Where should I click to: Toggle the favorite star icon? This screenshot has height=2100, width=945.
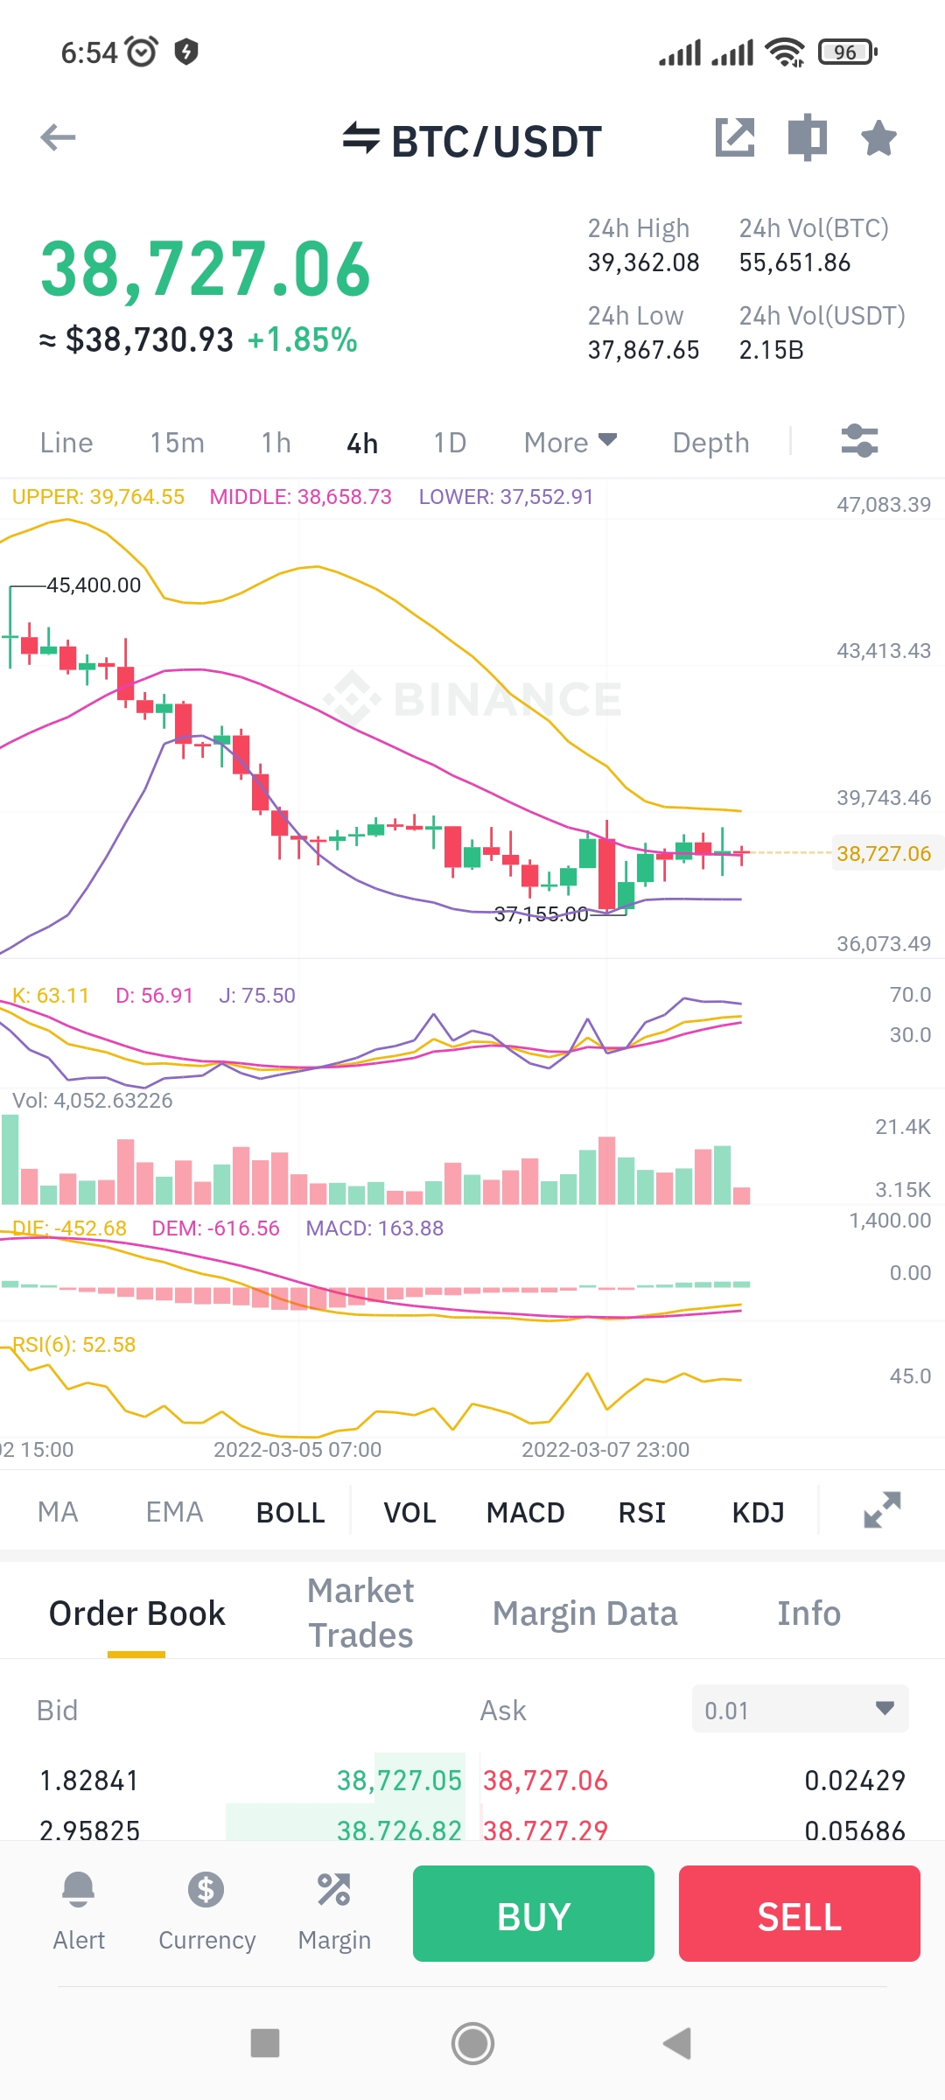point(878,137)
